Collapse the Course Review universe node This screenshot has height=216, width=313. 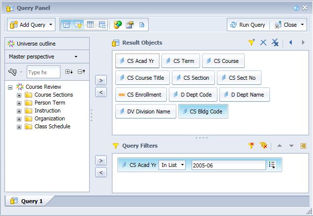coord(10,87)
